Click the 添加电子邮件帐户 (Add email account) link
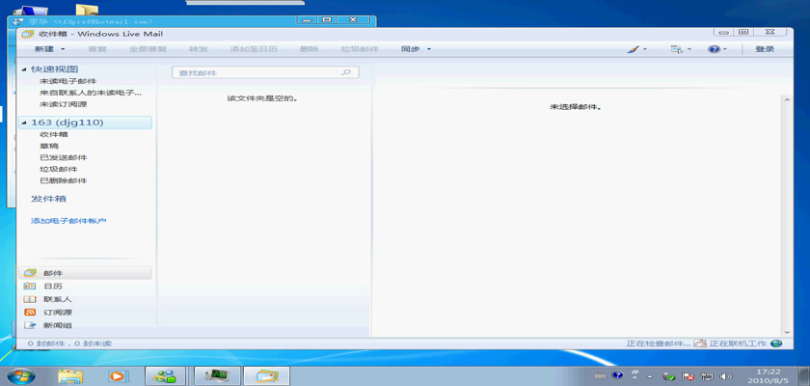This screenshot has height=386, width=810. 68,221
